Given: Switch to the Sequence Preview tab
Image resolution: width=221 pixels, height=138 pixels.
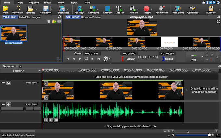Looking at the screenshot, I should (91, 17).
